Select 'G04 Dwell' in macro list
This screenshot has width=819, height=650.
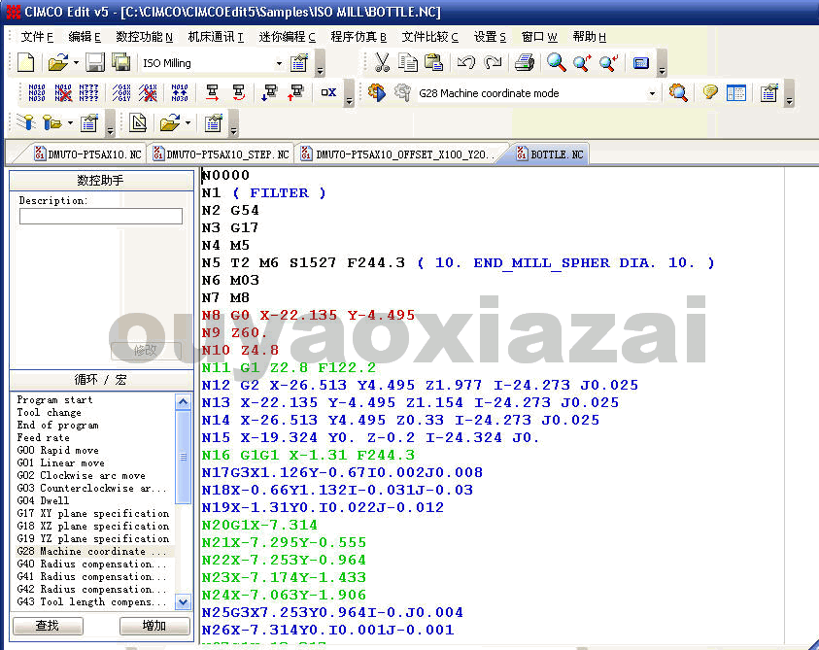click(43, 500)
